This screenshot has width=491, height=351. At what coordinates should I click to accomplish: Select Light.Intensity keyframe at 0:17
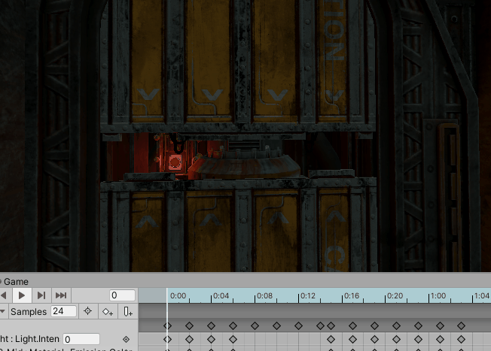353,339
